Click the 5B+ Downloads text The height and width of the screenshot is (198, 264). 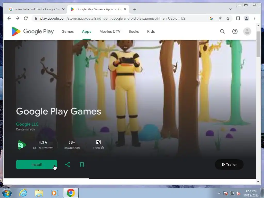pos(72,145)
